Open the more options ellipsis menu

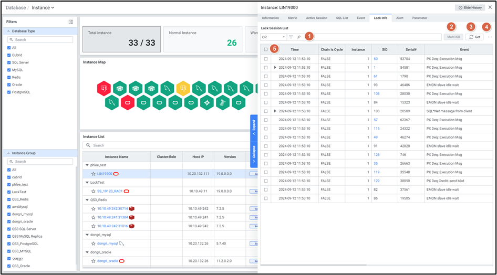coord(490,37)
